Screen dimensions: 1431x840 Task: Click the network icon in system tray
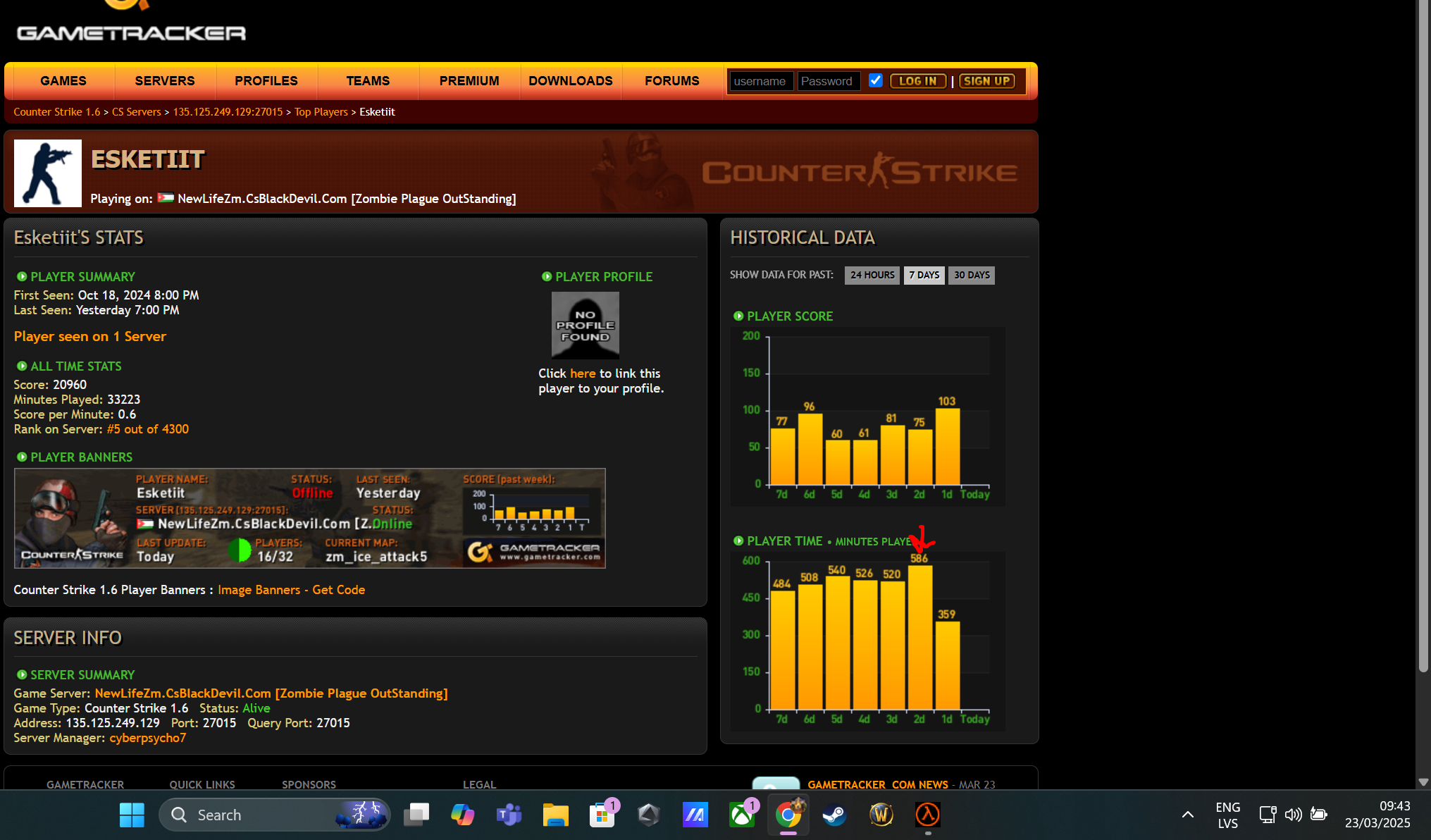[1268, 815]
